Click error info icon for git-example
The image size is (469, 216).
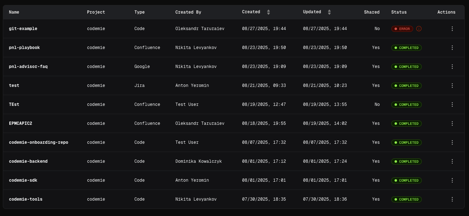(x=419, y=29)
